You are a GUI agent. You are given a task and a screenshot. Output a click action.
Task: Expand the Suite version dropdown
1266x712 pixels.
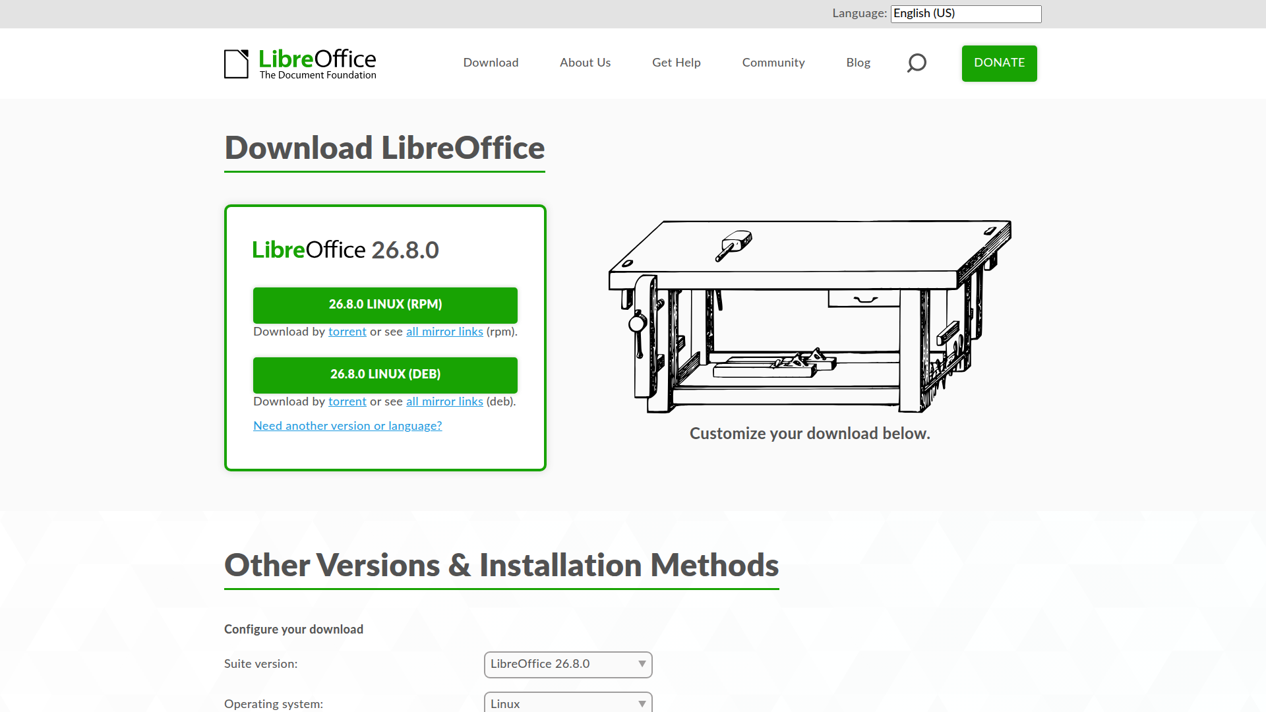point(568,665)
